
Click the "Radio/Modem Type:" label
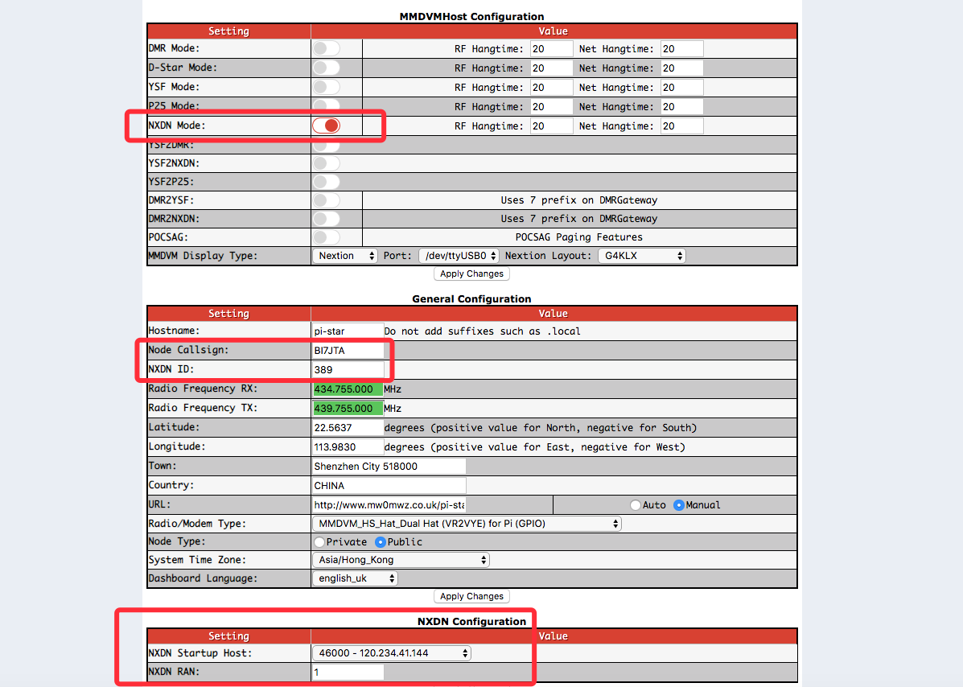[x=196, y=524]
